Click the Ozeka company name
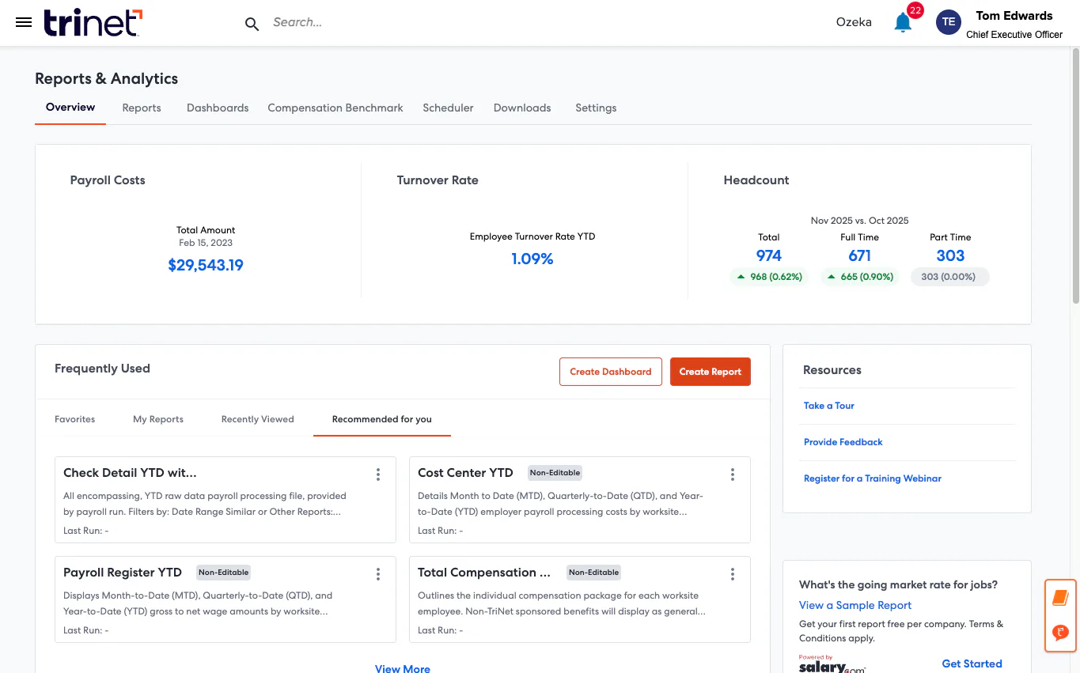This screenshot has height=673, width=1080. pyautogui.click(x=854, y=22)
